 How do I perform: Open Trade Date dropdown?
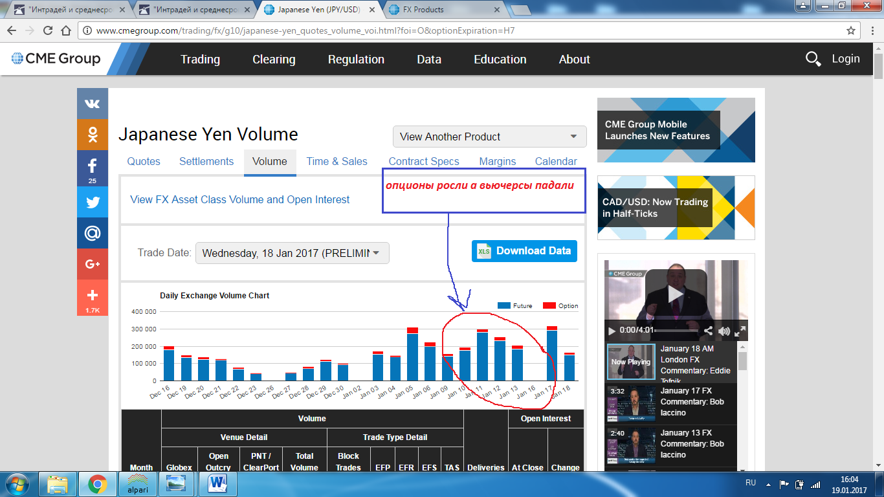293,253
